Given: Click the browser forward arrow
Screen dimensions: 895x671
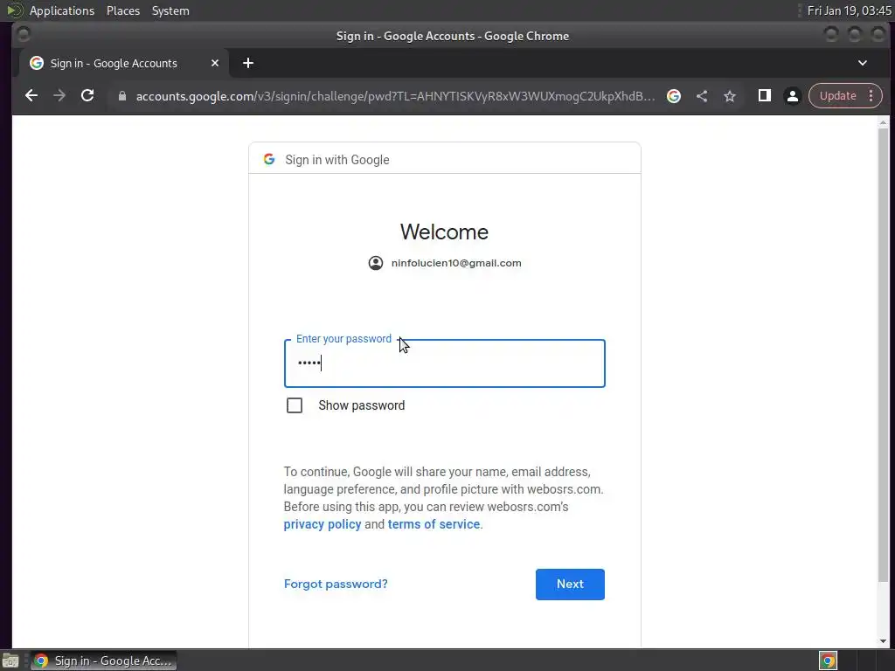Looking at the screenshot, I should (59, 96).
